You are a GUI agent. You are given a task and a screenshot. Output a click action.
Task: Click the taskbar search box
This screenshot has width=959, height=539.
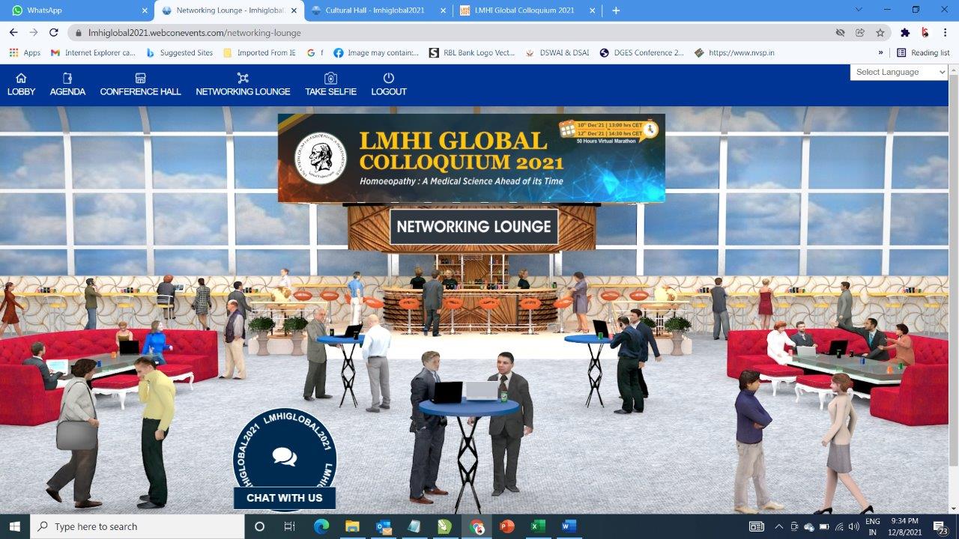pos(137,526)
